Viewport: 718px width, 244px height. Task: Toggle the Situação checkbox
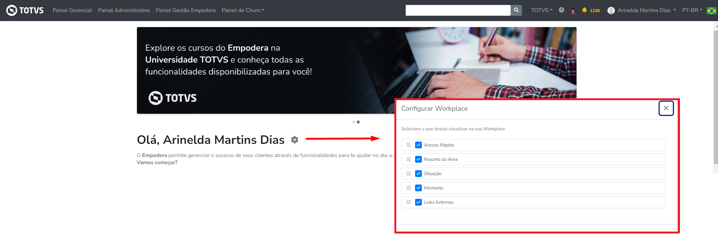(x=418, y=174)
